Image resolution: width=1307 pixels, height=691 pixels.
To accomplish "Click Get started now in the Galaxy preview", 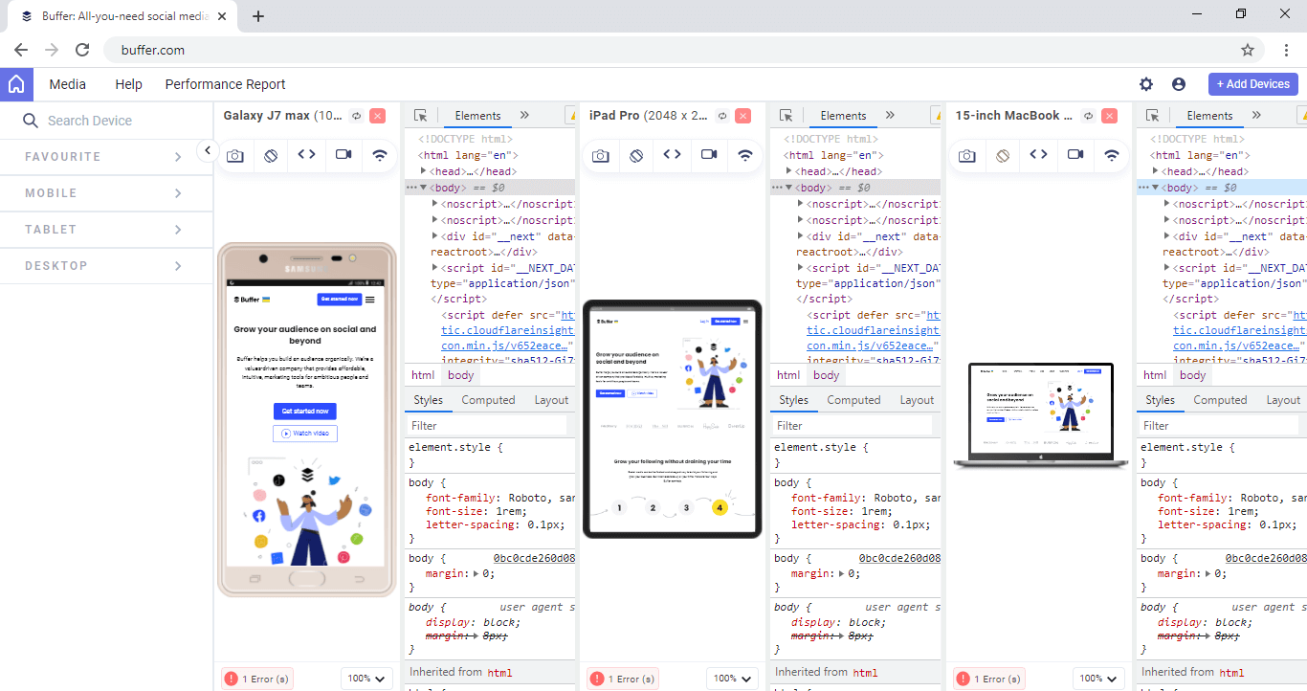I will [x=304, y=411].
